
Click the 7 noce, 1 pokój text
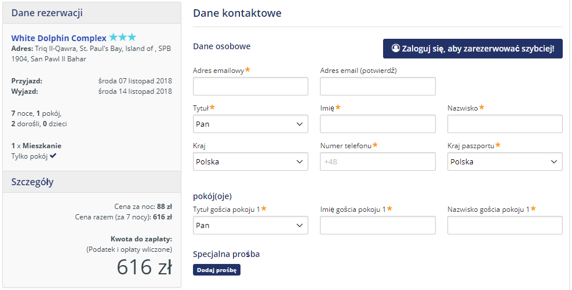coord(37,113)
